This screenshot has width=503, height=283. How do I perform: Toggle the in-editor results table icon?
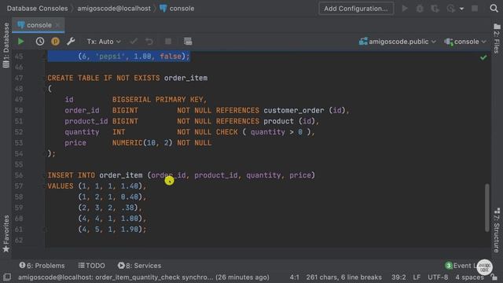(x=188, y=42)
